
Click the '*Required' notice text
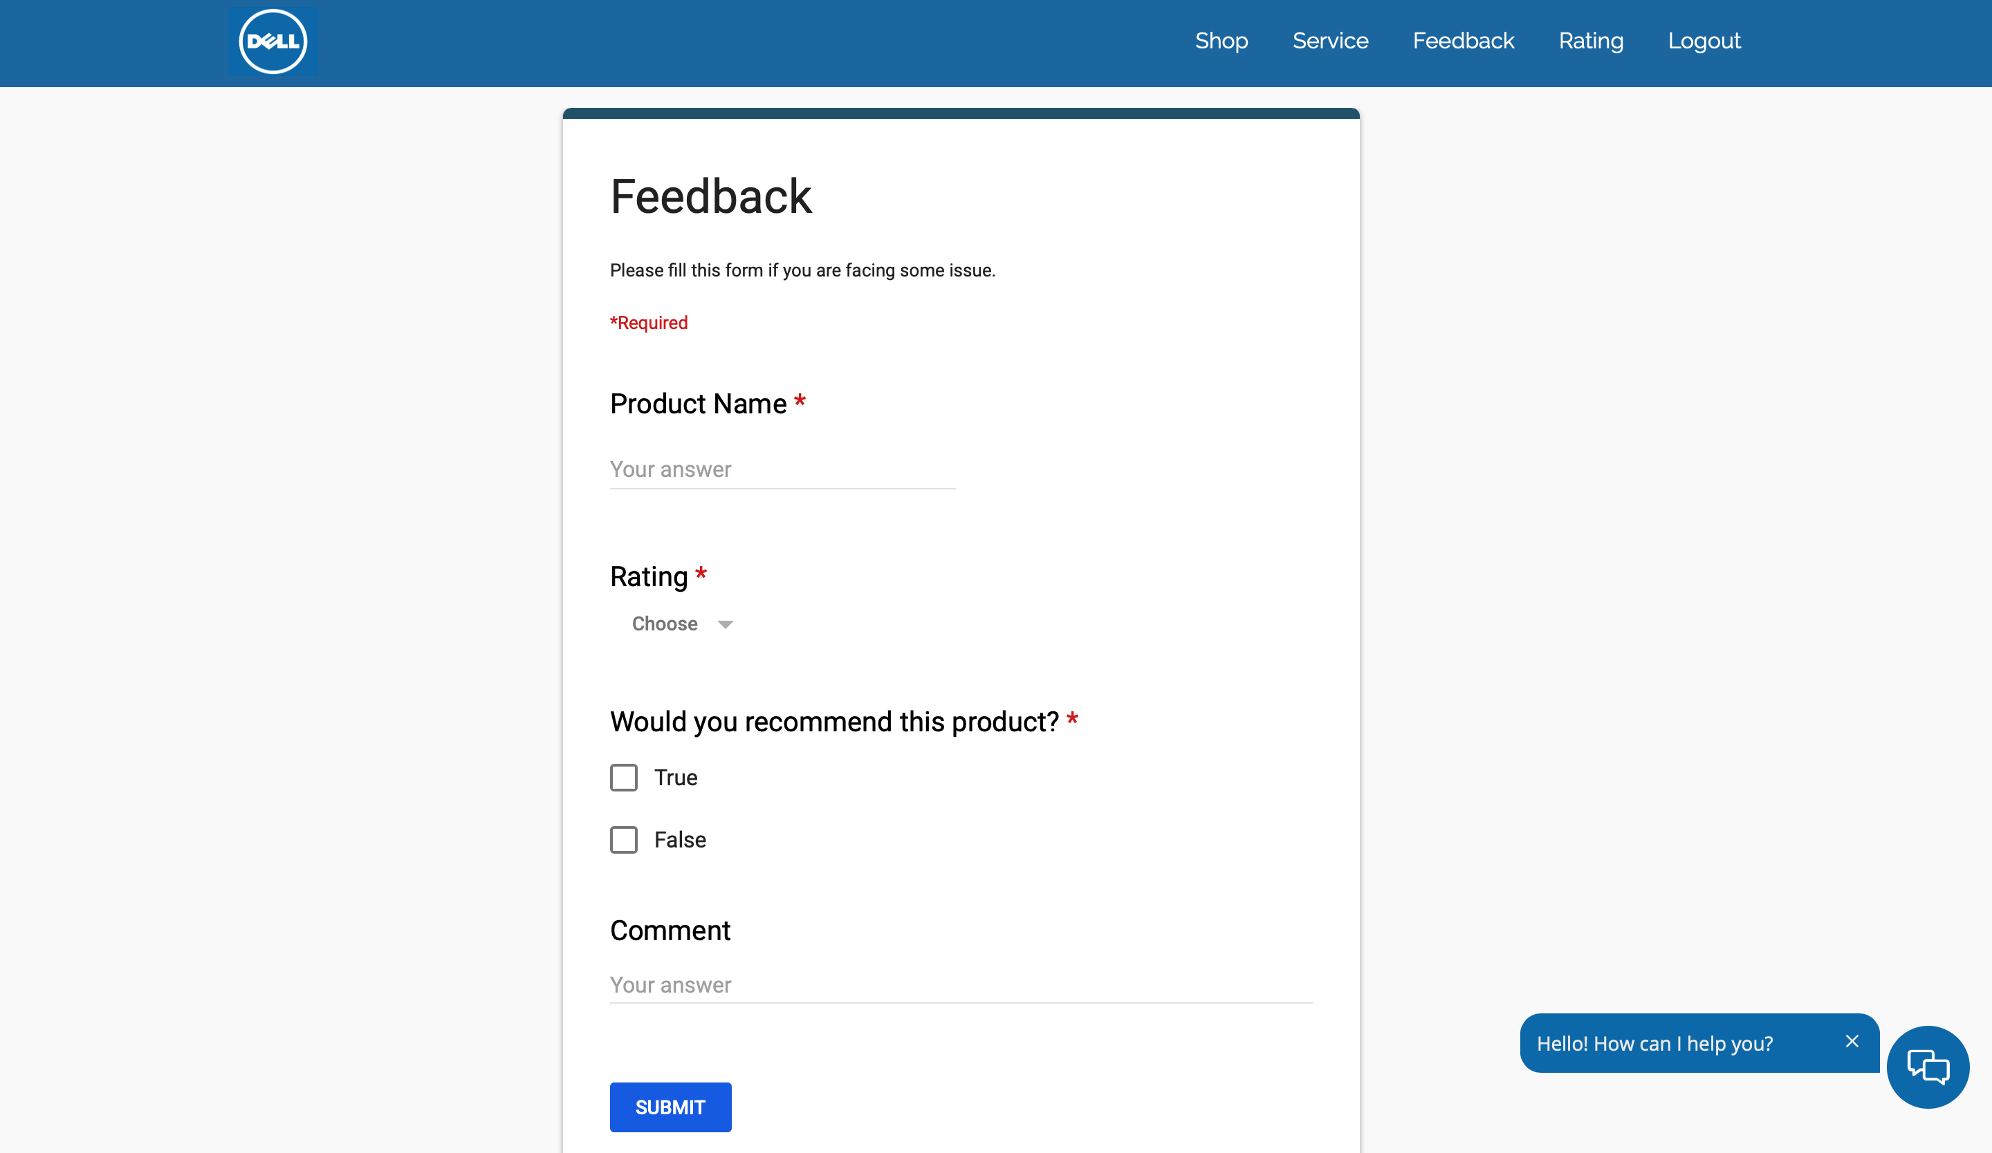tap(648, 322)
